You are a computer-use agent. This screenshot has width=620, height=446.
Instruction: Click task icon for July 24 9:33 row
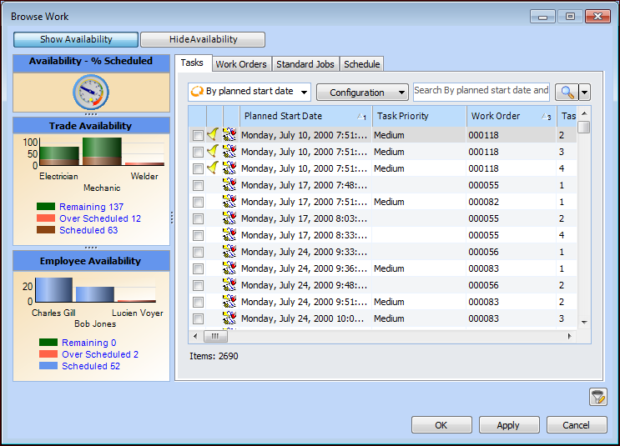229,251
